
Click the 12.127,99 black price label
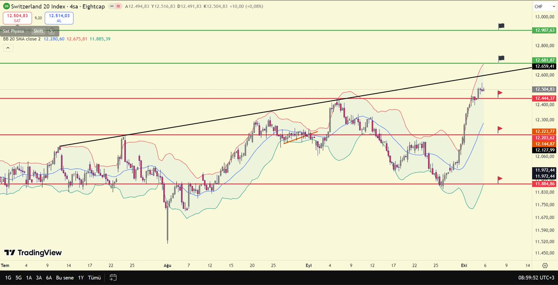545,150
